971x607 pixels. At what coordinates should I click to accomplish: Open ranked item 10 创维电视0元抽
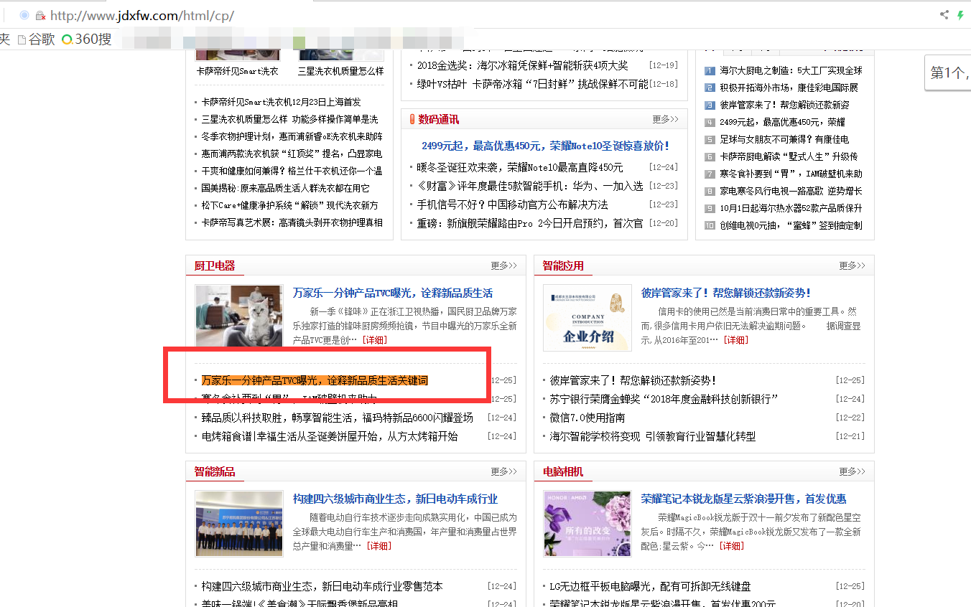point(791,225)
